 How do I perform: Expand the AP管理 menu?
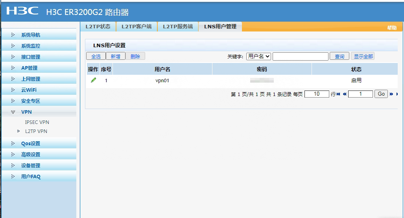pos(39,68)
